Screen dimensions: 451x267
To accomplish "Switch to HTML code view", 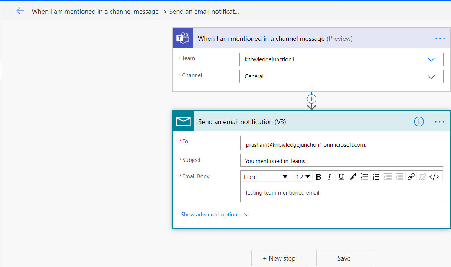I will pos(434,177).
